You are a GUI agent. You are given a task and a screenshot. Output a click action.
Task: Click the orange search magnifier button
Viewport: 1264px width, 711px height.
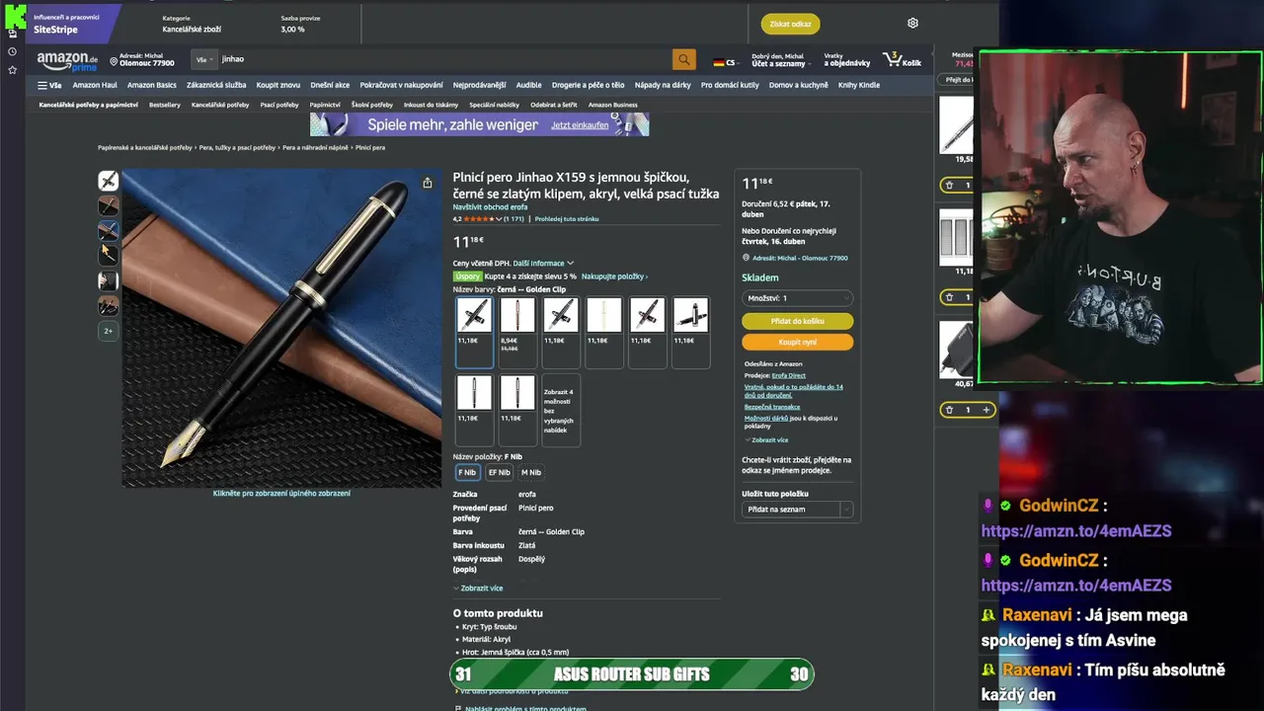coord(683,60)
